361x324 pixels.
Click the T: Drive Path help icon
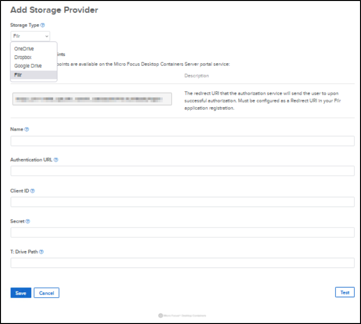(41, 252)
